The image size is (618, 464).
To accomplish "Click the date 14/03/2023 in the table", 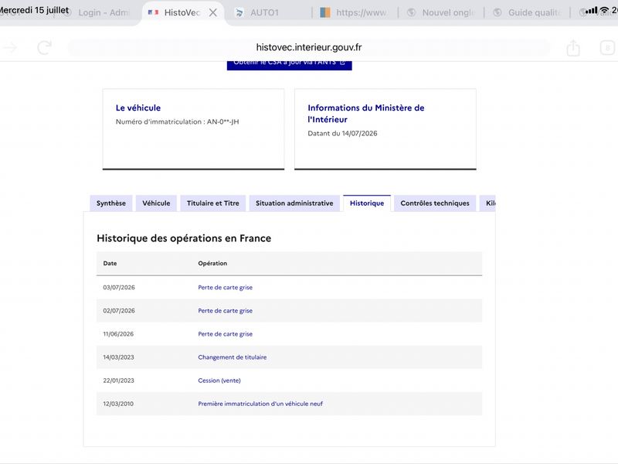I will click(119, 357).
